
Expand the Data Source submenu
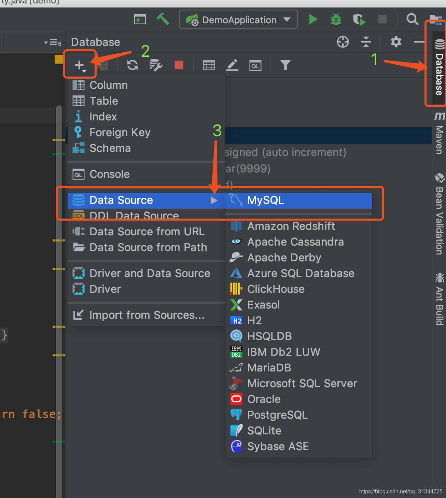pyautogui.click(x=147, y=200)
